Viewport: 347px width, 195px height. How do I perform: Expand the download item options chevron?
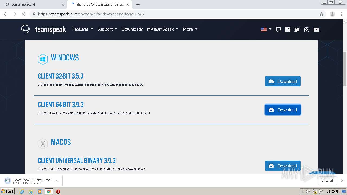coord(56,181)
